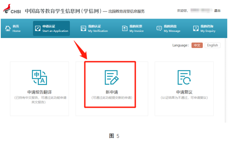Click the 申请复议 refresh document icon

pyautogui.click(x=184, y=77)
